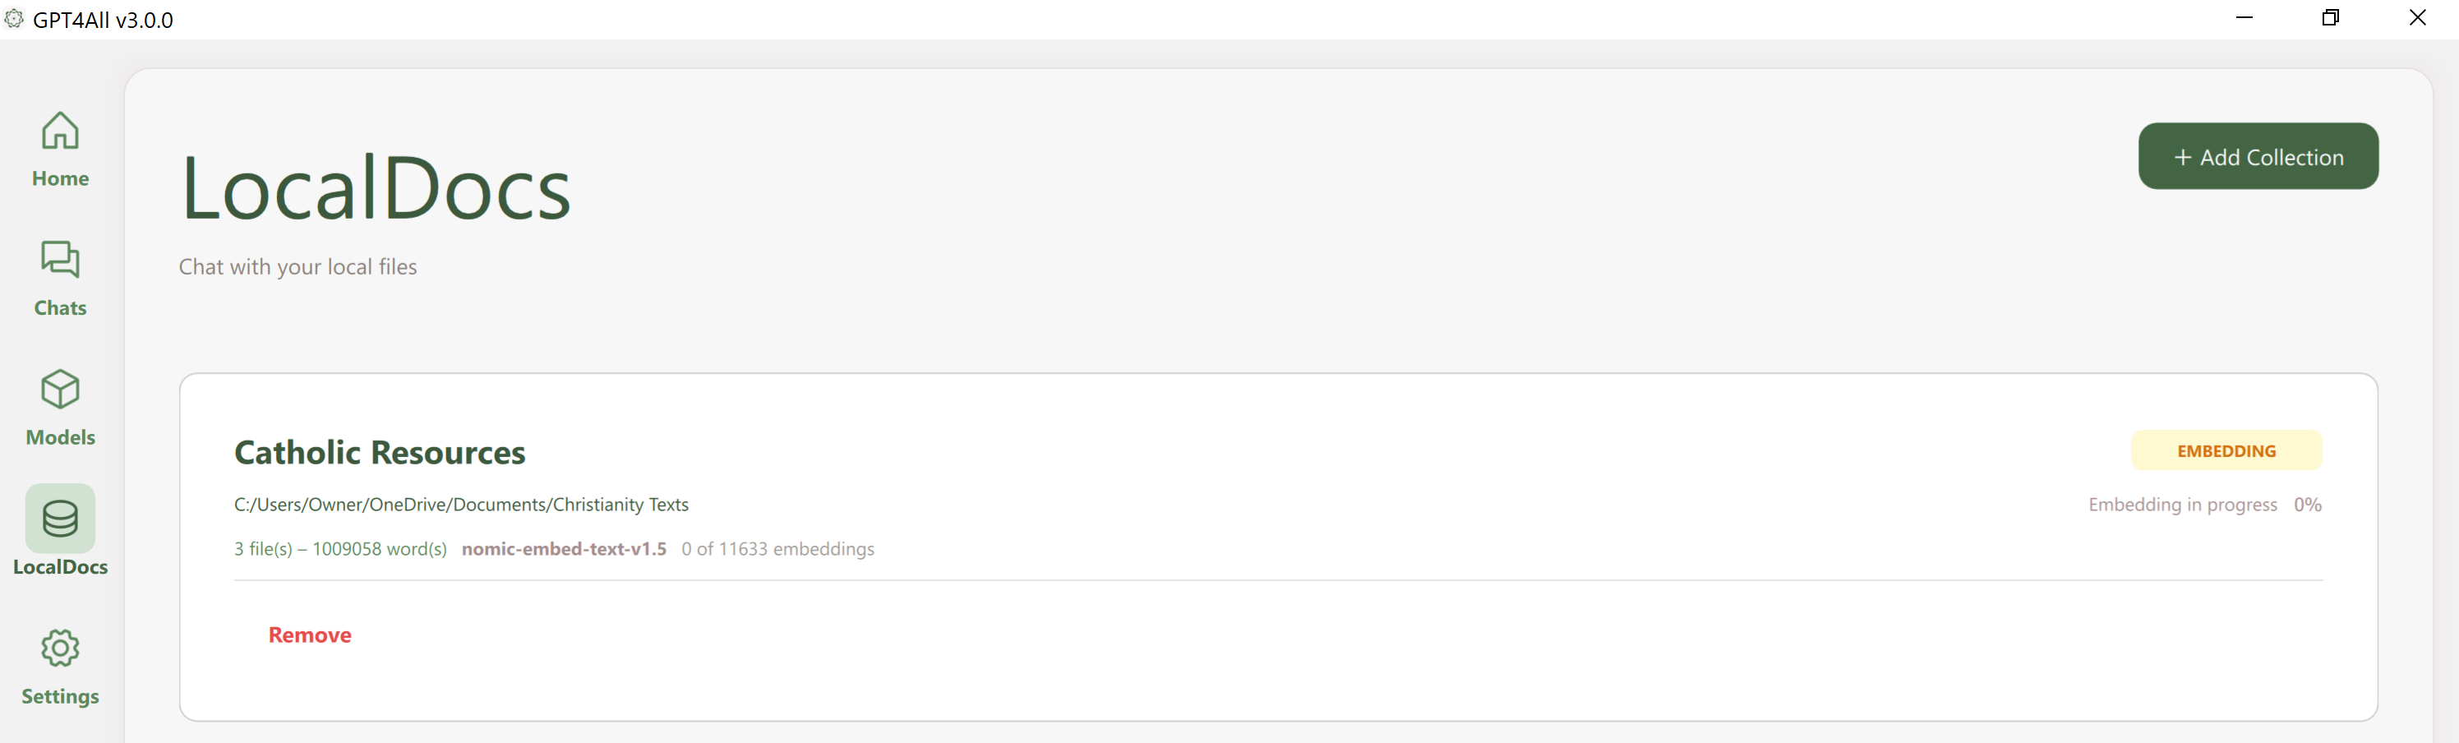Open the Chats speech bubble icon
This screenshot has width=2459, height=743.
(x=60, y=260)
